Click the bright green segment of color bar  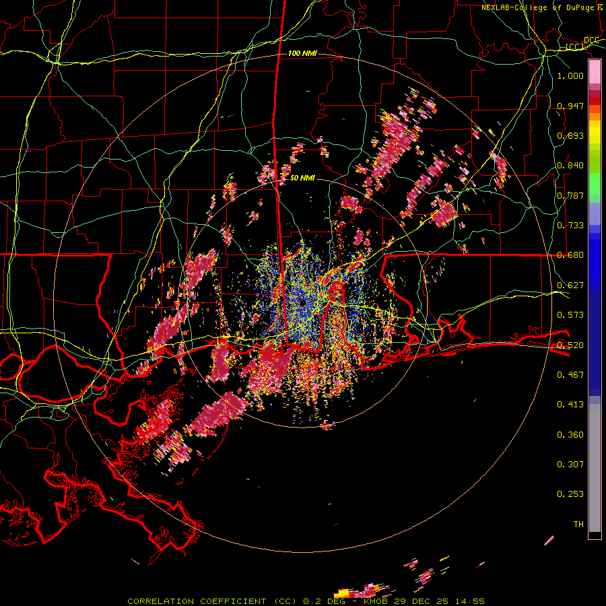(595, 184)
